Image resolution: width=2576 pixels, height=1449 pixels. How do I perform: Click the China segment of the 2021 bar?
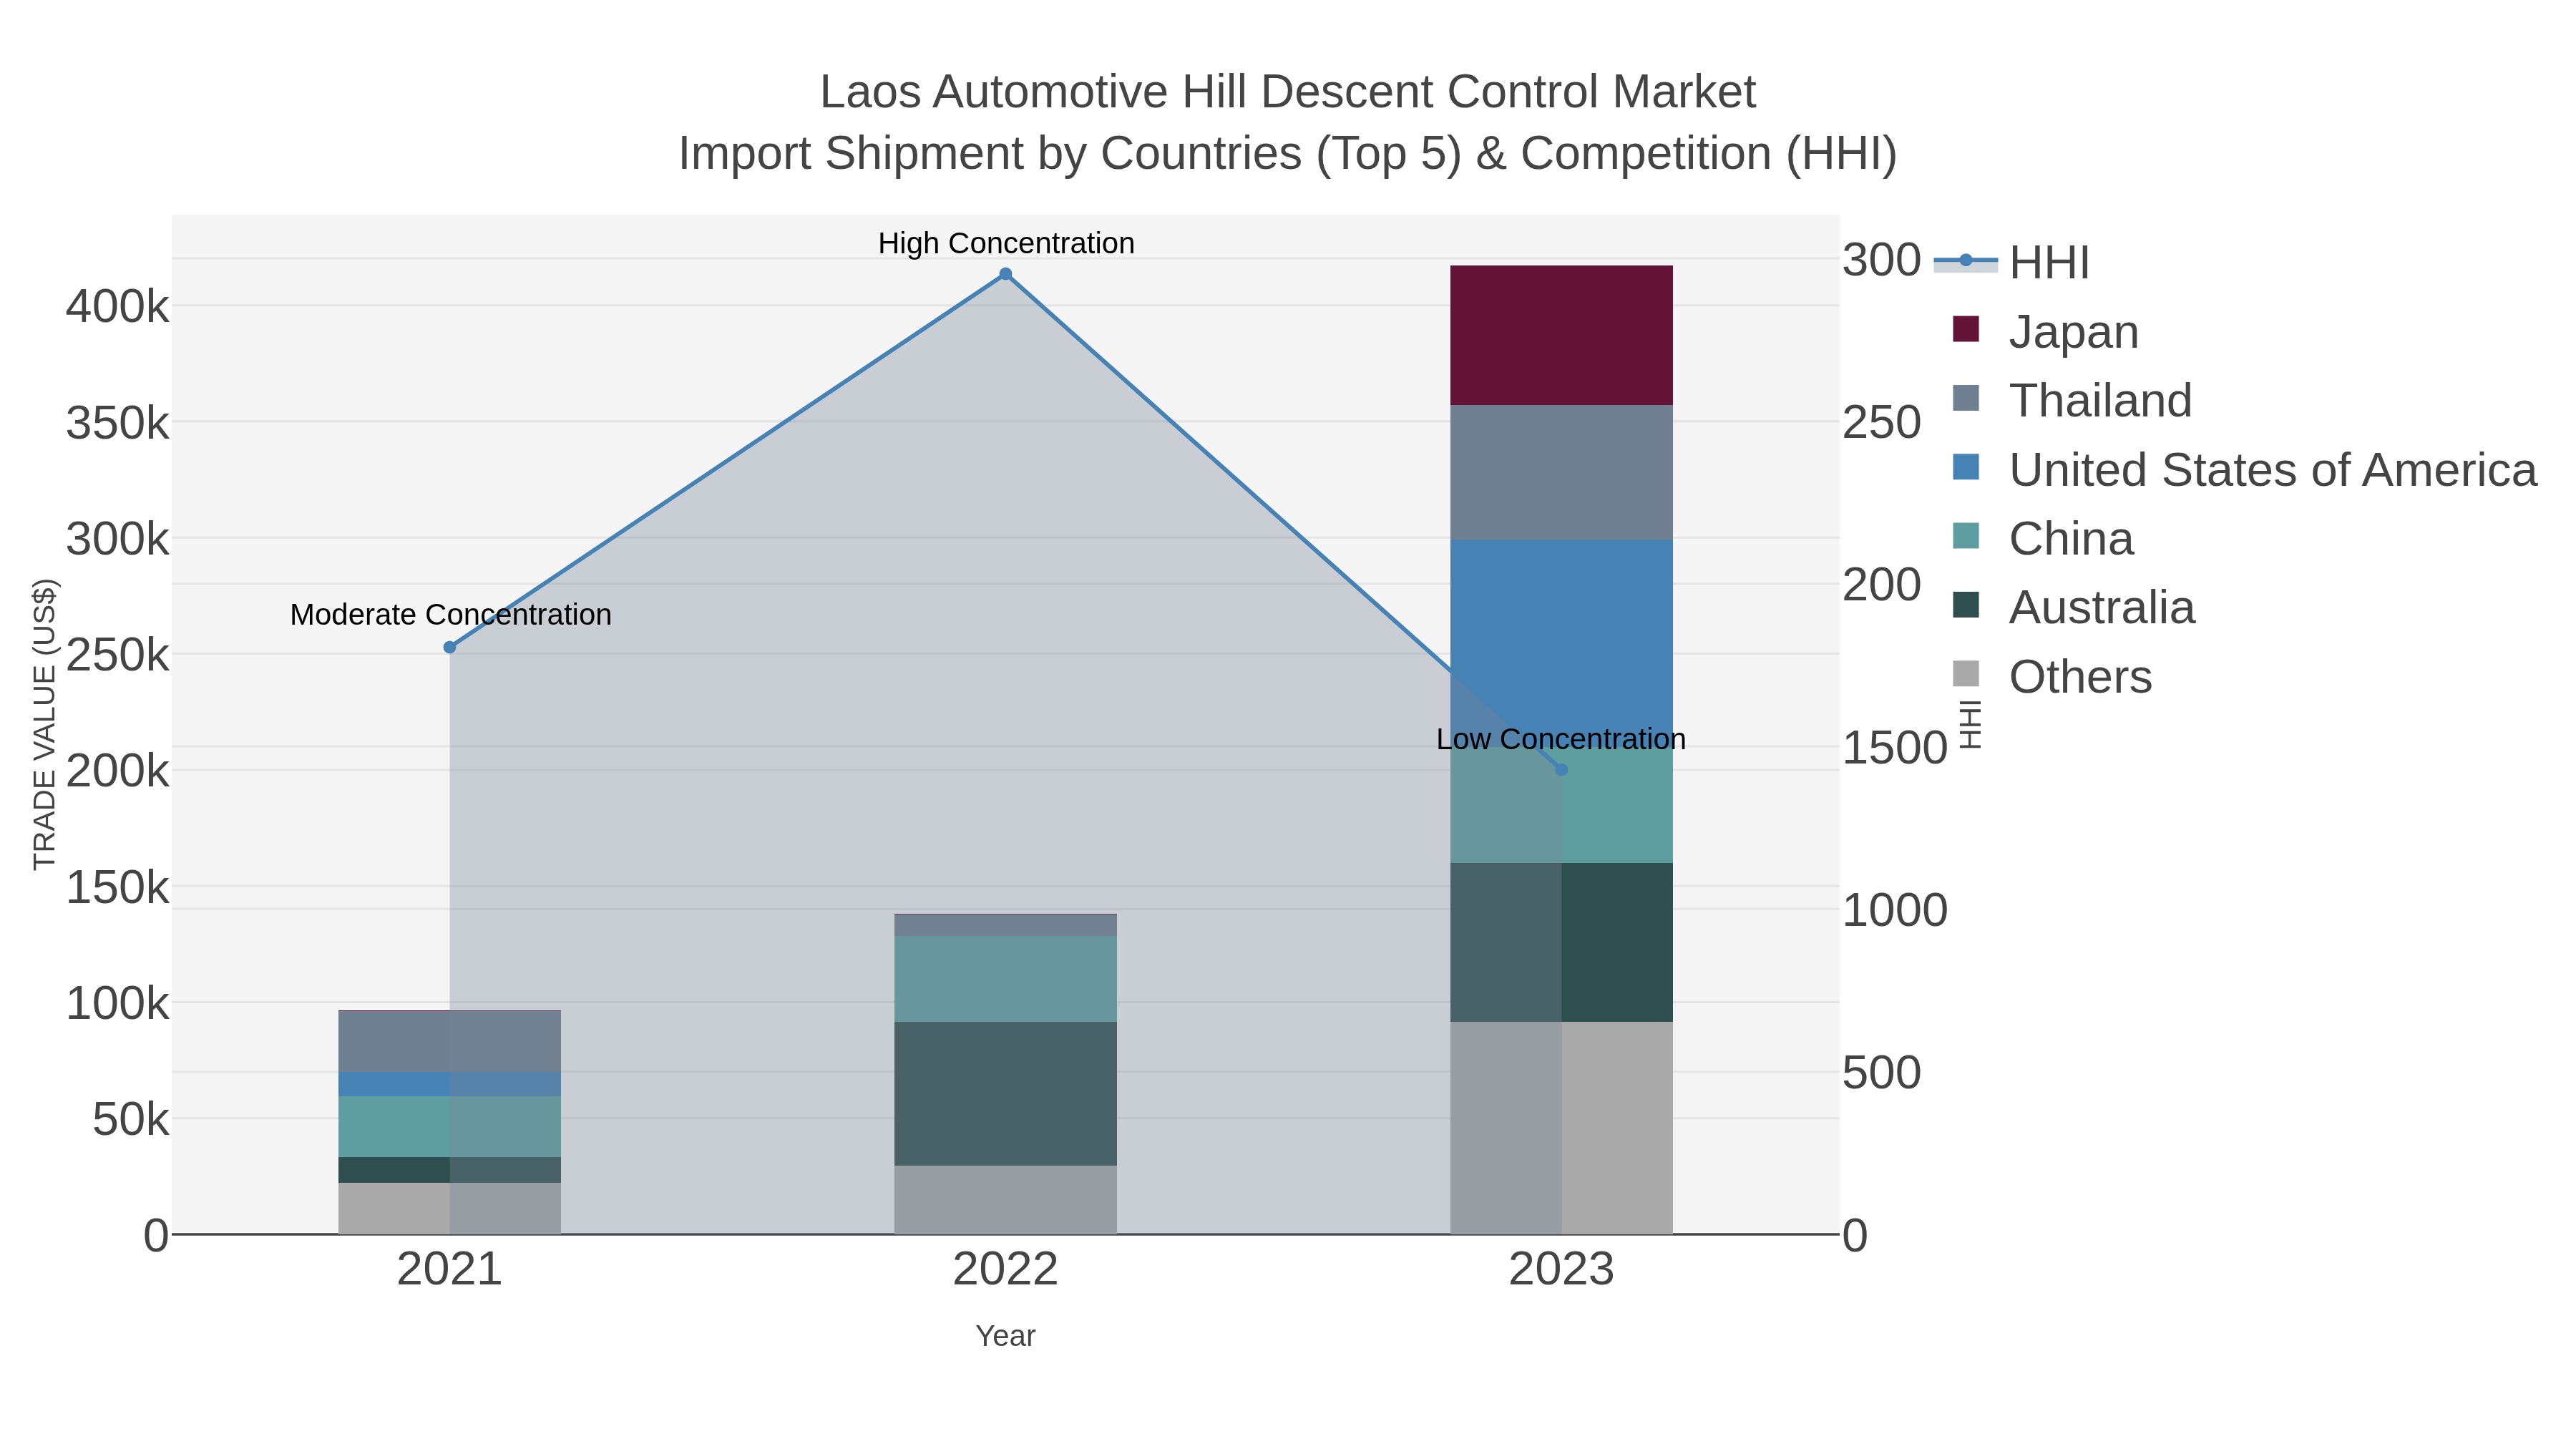[450, 1127]
